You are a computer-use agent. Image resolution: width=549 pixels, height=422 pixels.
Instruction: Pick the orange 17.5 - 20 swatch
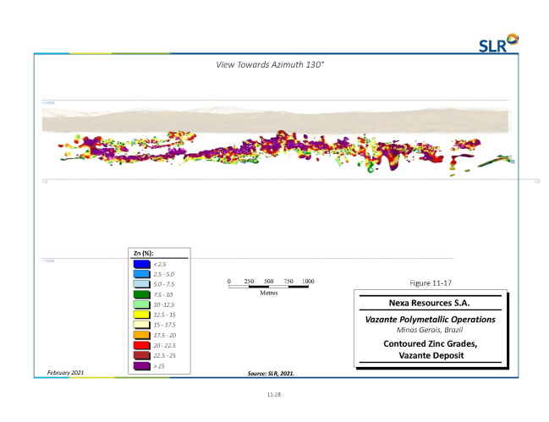140,335
